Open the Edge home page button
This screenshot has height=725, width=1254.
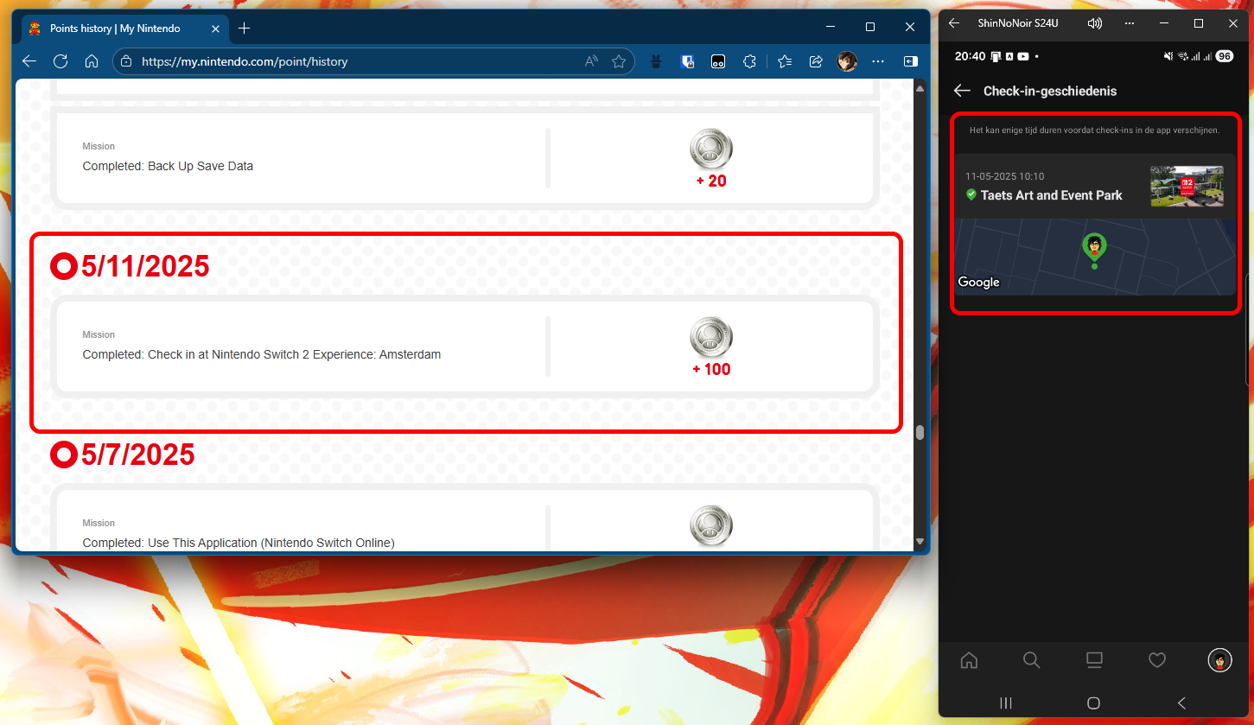(92, 61)
